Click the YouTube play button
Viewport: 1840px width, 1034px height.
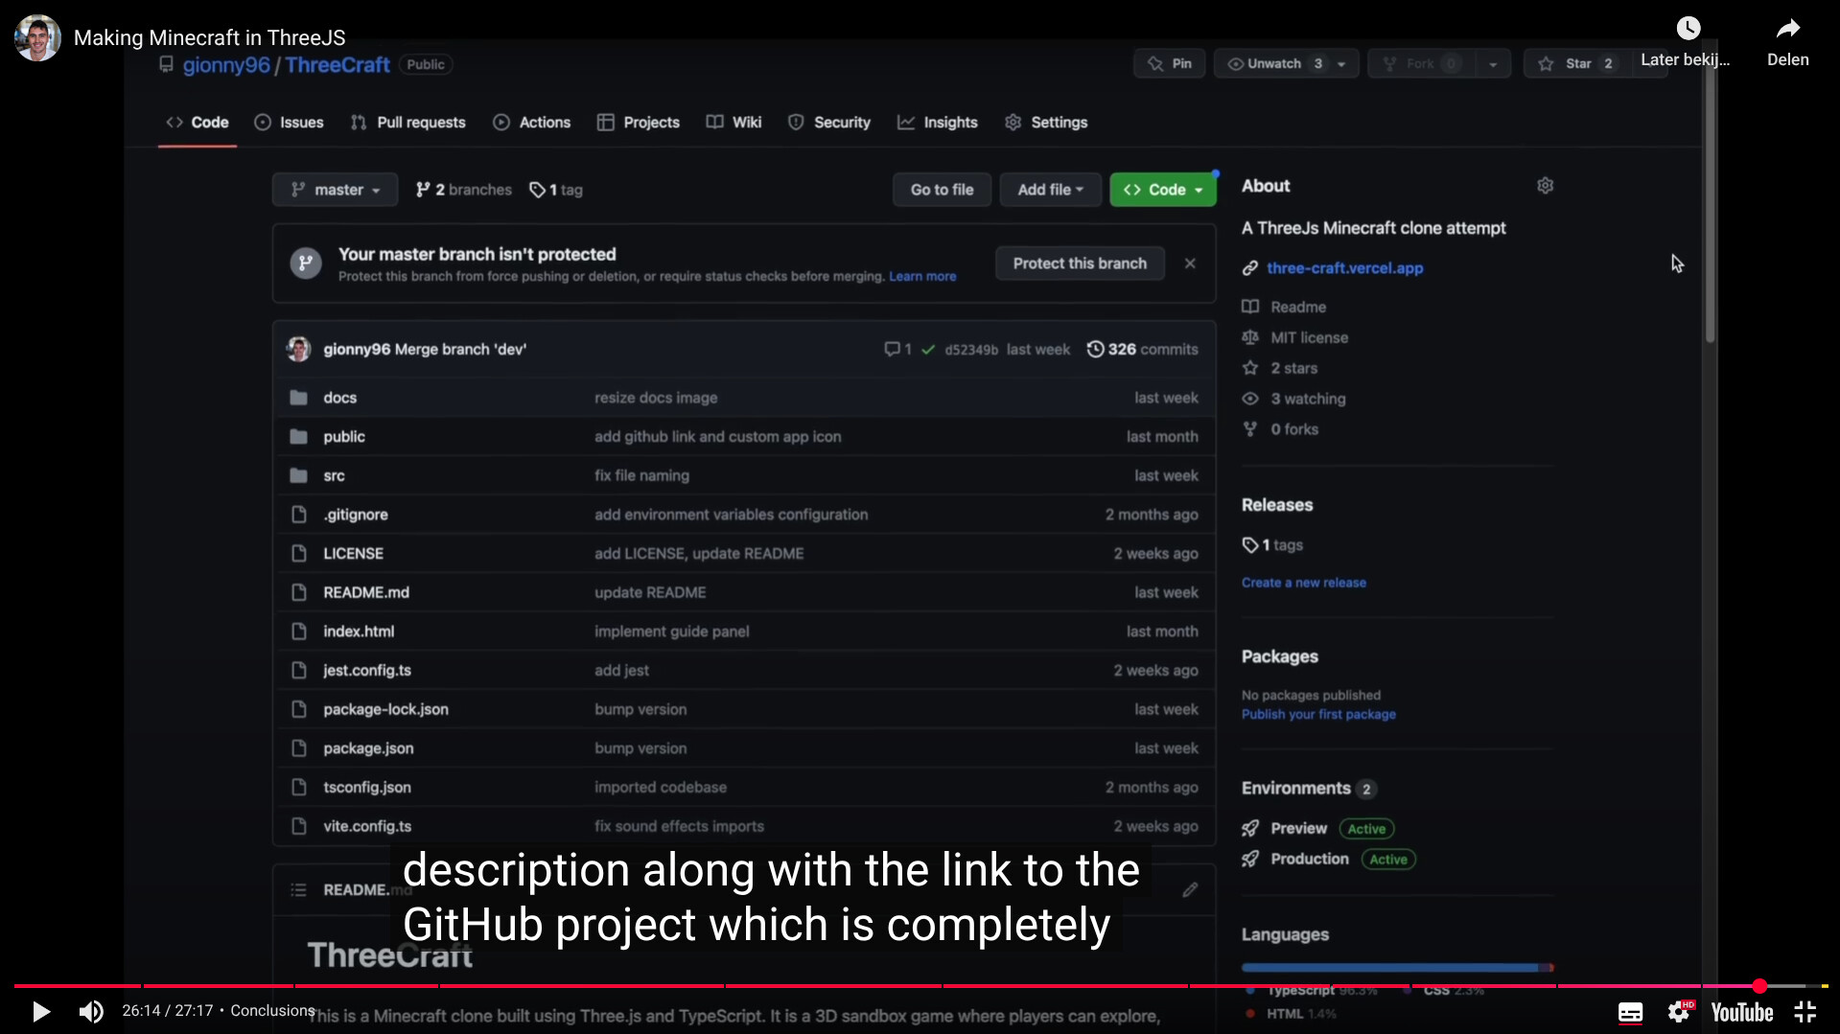point(40,1011)
